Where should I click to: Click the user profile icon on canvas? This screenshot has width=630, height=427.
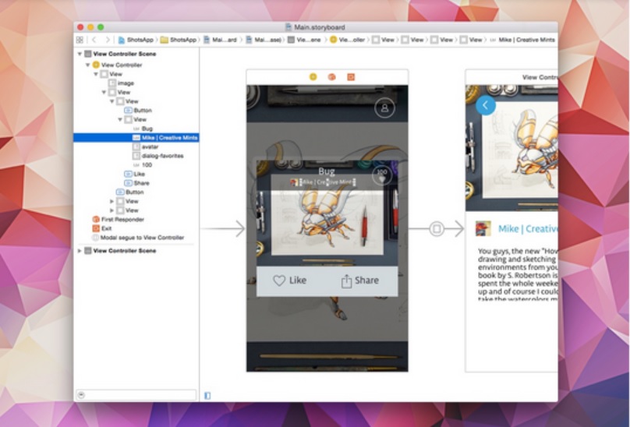(x=384, y=108)
